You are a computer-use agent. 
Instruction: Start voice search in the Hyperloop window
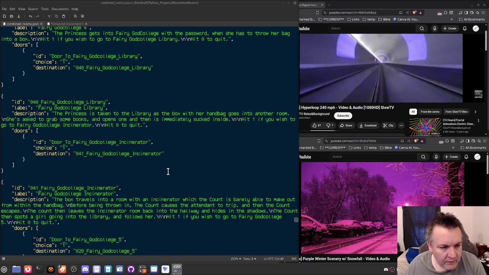coord(434,28)
